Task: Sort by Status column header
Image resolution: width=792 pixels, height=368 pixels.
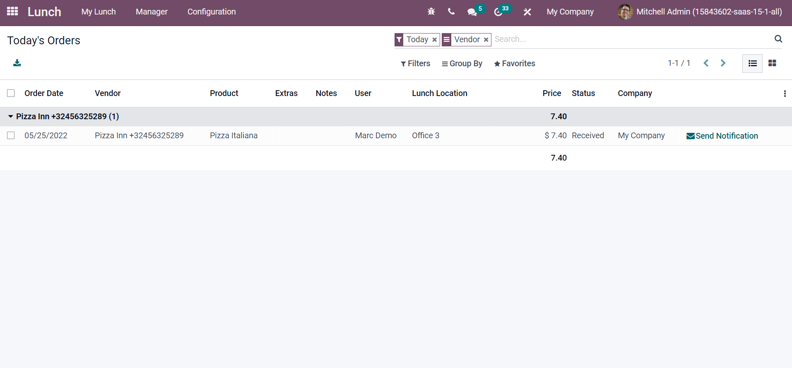Action: 583,93
